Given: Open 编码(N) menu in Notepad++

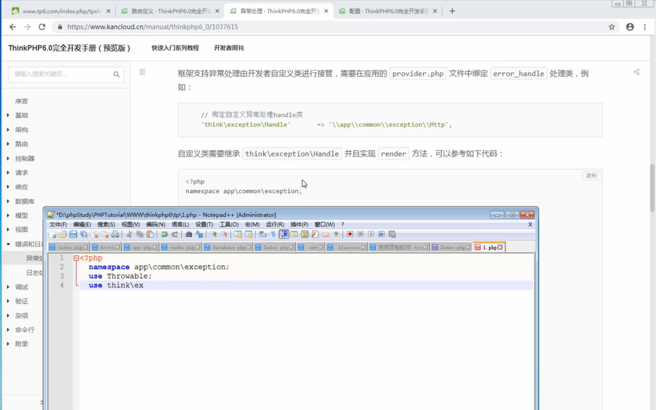Looking at the screenshot, I should tap(155, 225).
